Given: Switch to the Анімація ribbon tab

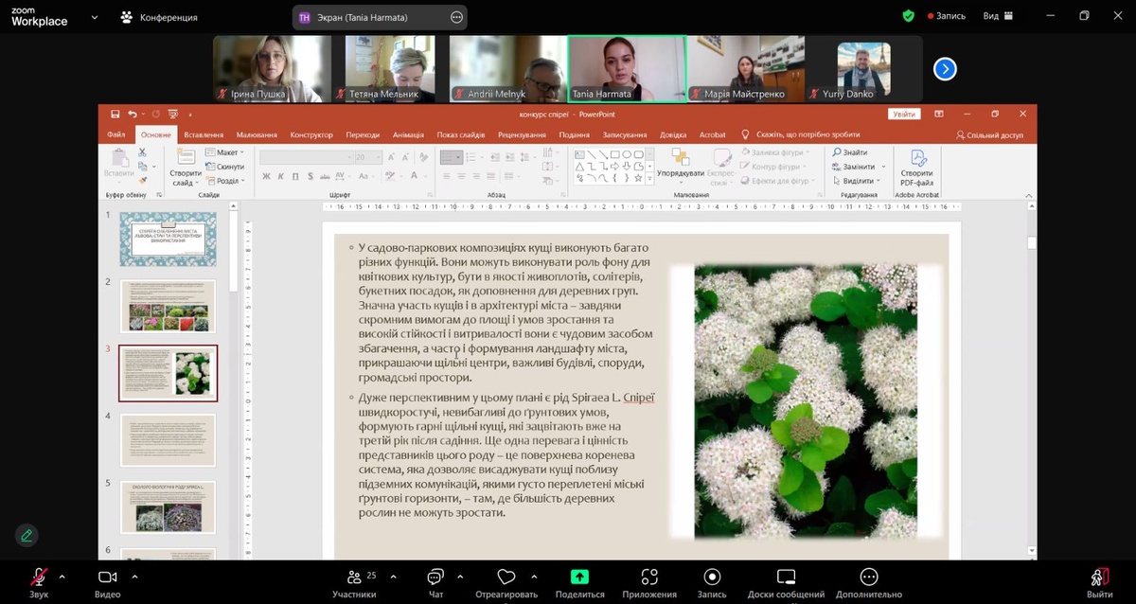Looking at the screenshot, I should click(408, 134).
